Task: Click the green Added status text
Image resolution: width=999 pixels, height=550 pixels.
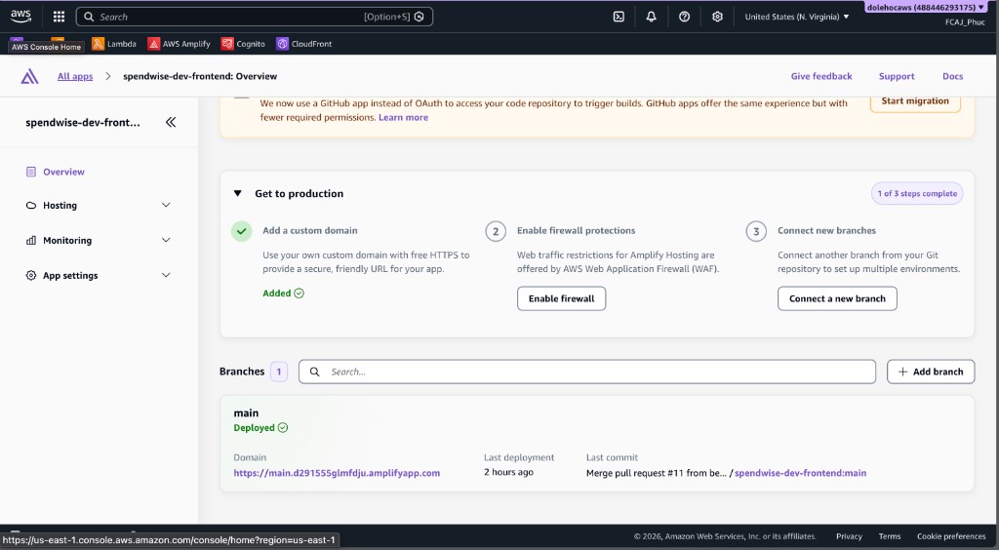Action: [x=276, y=294]
